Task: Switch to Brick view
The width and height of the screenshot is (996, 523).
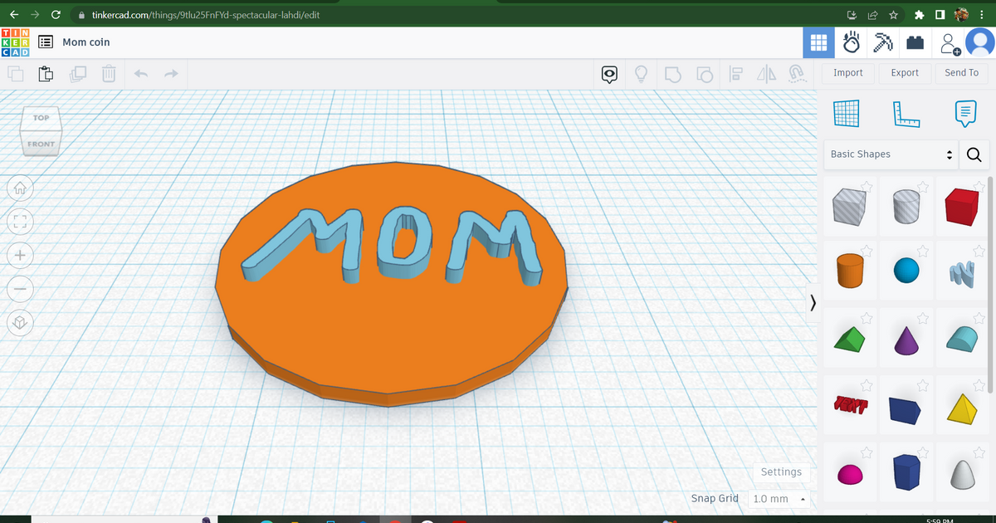Action: (915, 42)
